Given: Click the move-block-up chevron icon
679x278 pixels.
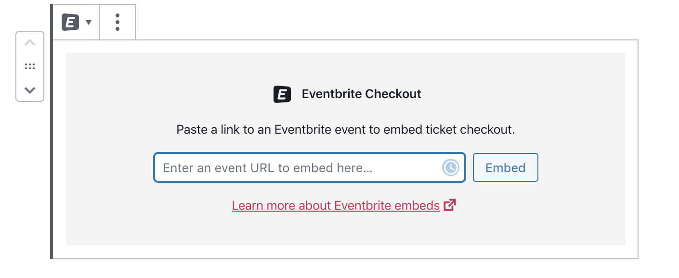Looking at the screenshot, I should point(30,42).
